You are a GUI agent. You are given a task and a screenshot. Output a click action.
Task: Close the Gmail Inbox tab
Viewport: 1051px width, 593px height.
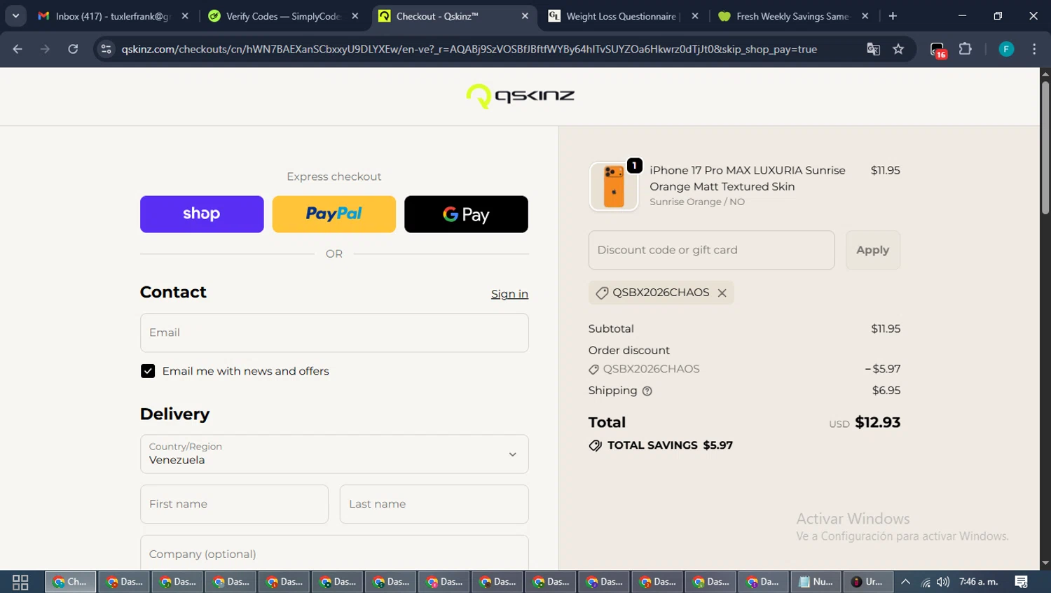pyautogui.click(x=185, y=16)
